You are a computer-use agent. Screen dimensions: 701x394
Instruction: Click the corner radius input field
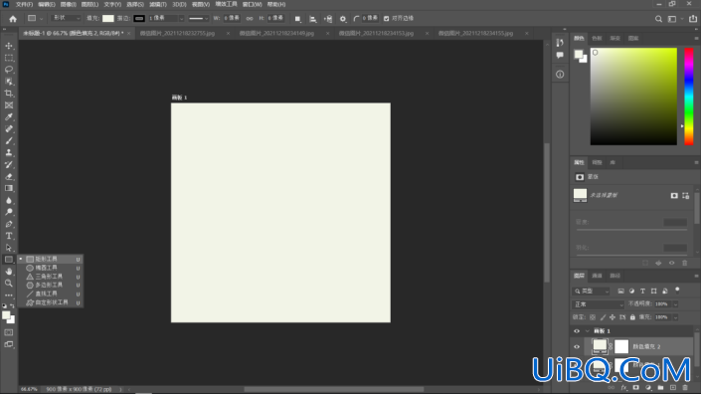370,18
